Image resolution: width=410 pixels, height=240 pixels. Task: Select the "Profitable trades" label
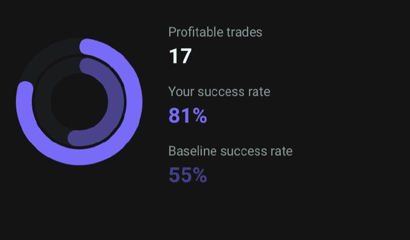(215, 32)
